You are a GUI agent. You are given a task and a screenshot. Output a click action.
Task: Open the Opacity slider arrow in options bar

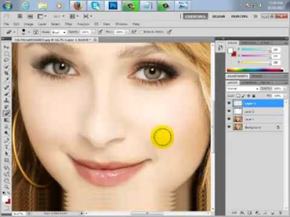tap(93, 32)
